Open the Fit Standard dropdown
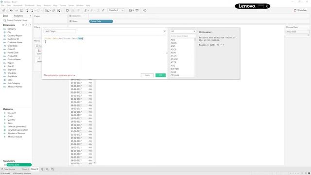This screenshot has width=311, height=175. click(116, 10)
